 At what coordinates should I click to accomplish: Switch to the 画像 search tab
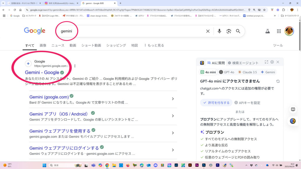pos(43,45)
